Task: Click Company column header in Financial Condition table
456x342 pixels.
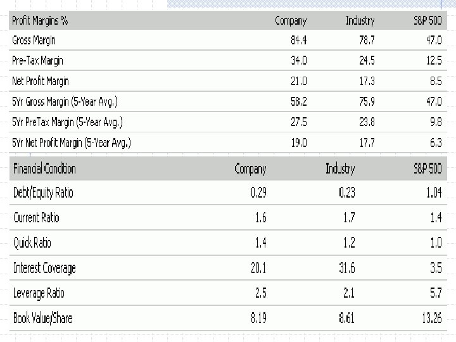Action: [250, 169]
